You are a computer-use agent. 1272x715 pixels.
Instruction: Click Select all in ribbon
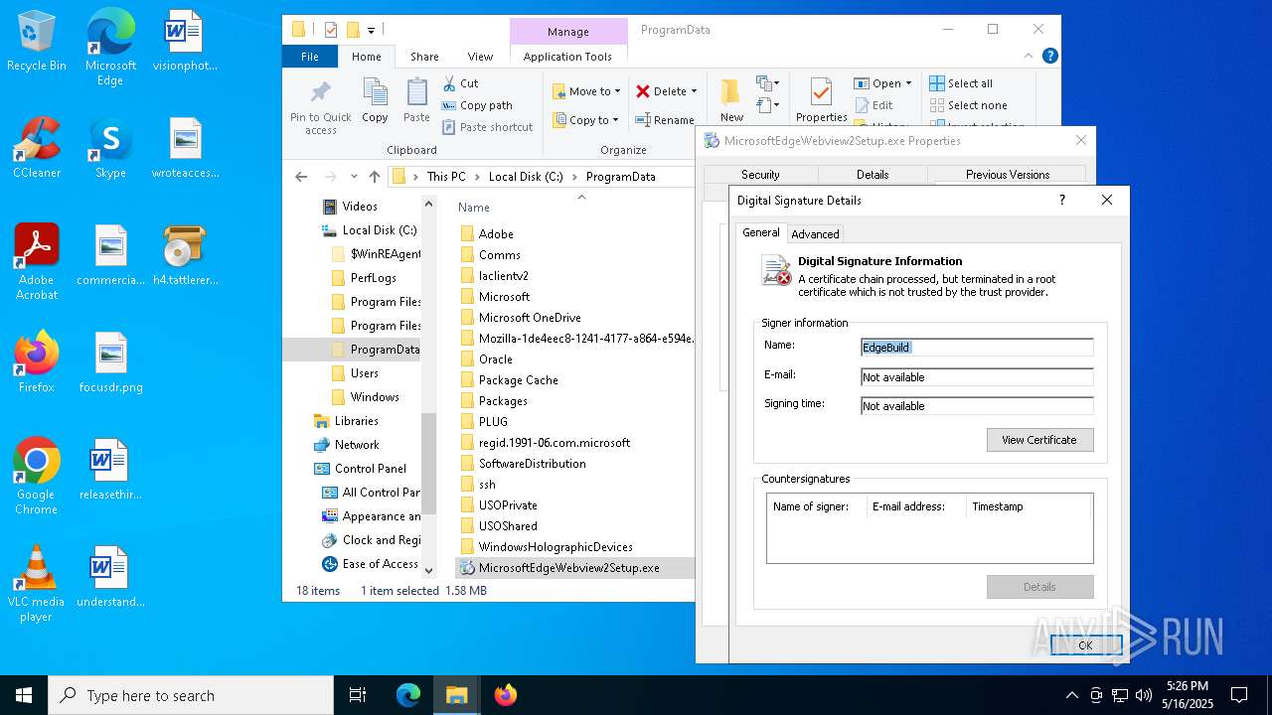click(961, 83)
